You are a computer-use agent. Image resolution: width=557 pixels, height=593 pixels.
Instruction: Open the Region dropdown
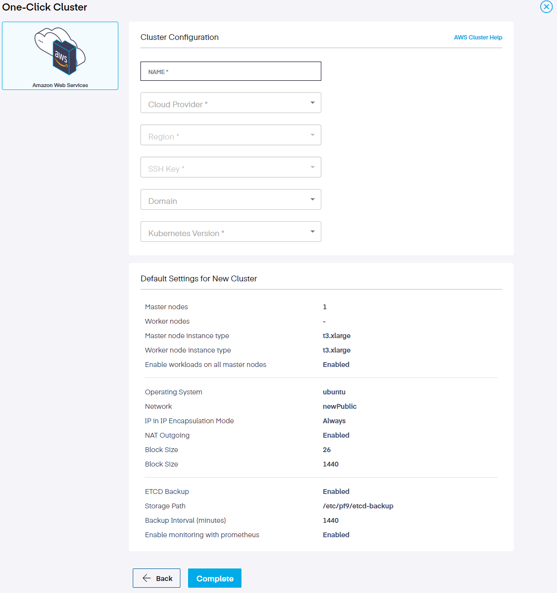click(x=230, y=135)
